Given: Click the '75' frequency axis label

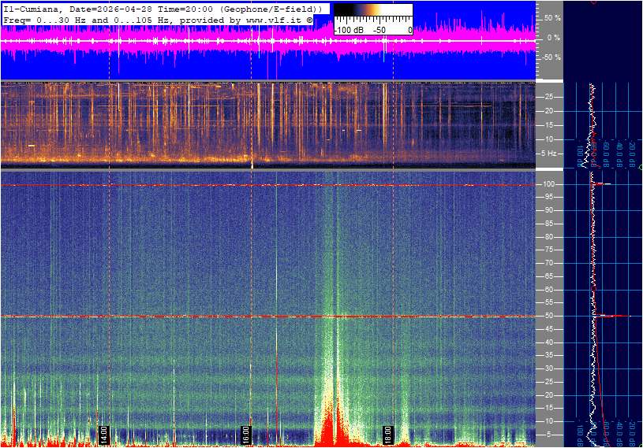Looking at the screenshot, I should (549, 250).
